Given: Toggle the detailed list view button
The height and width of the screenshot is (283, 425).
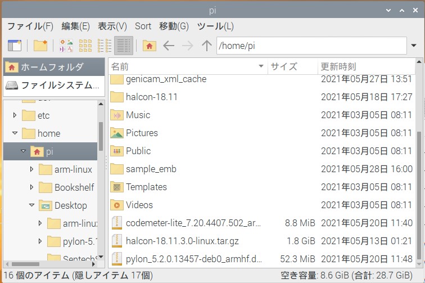Looking at the screenshot, I should pyautogui.click(x=123, y=46).
